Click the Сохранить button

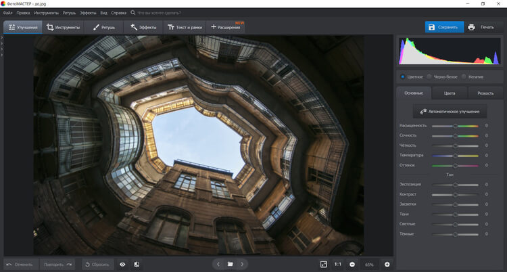coord(443,27)
